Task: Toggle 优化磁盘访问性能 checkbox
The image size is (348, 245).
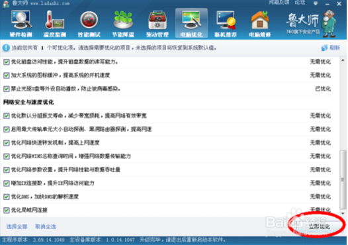Action: point(7,62)
